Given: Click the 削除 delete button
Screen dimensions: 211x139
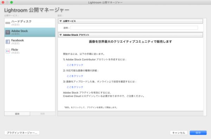Looking at the screenshot, I should click(x=43, y=114).
